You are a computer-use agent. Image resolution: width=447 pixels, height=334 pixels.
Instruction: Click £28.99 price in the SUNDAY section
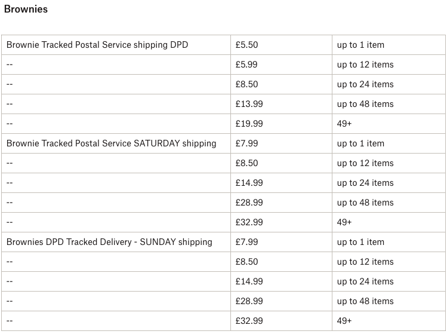(x=249, y=301)
